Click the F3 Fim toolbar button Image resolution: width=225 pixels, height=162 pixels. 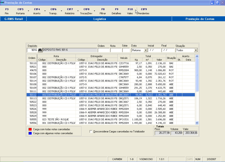point(7,11)
